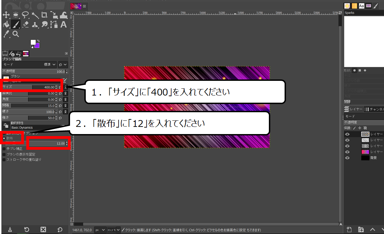Open the モード dropdown in tool options
The image size is (384, 234).
(x=29, y=64)
